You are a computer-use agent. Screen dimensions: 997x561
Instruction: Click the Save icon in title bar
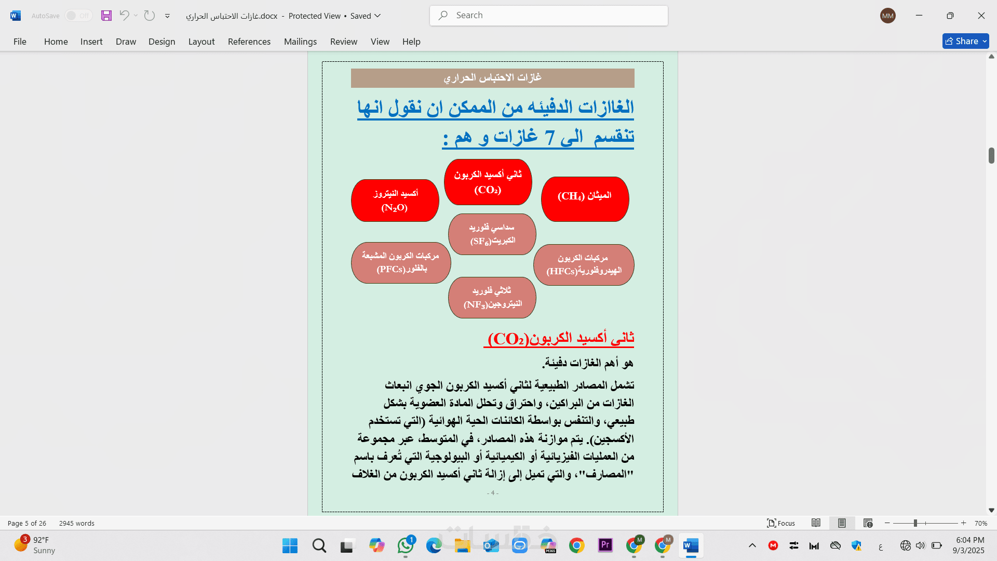pos(106,16)
